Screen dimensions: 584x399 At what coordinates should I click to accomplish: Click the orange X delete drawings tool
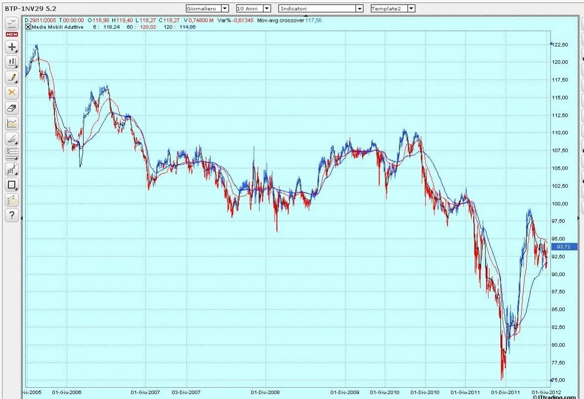pyautogui.click(x=11, y=92)
